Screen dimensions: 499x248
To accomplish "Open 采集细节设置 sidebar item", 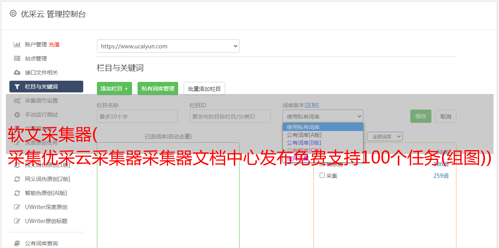I will (41, 101).
